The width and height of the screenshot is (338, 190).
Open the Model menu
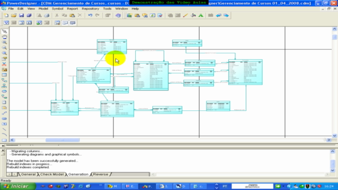point(43,8)
